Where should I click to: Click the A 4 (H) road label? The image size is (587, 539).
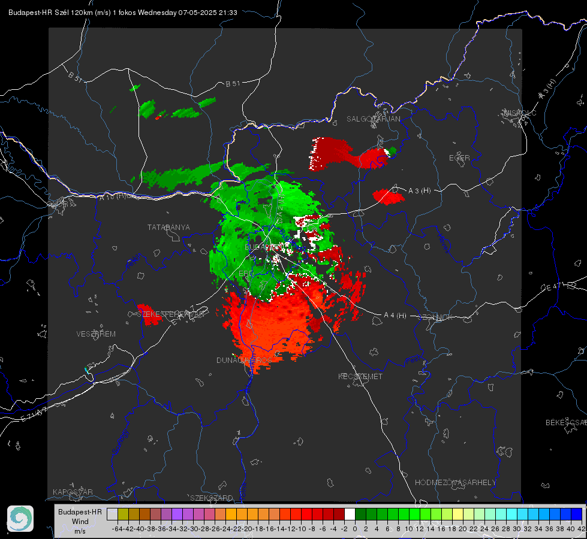coord(395,316)
